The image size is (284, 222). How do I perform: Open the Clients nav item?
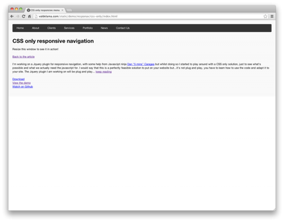(52, 28)
